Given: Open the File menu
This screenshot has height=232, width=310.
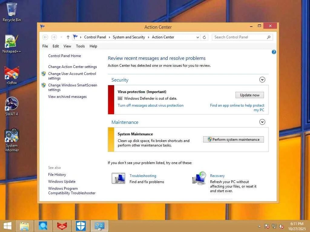Looking at the screenshot, I should (45, 46).
